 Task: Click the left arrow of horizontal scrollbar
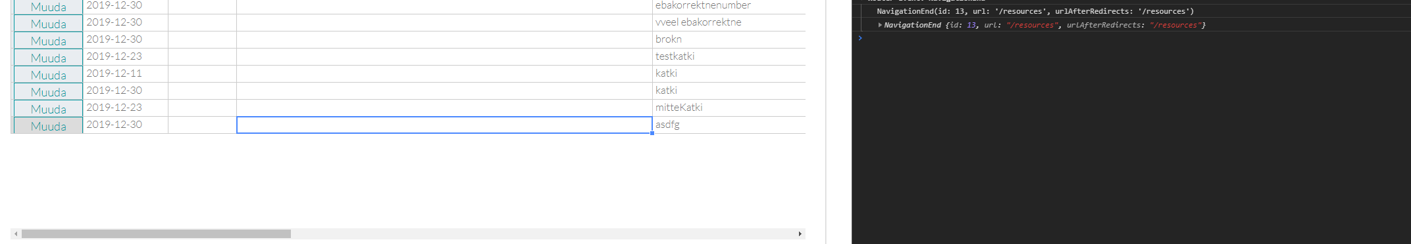16,234
